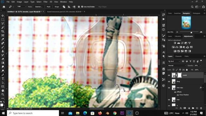Viewport: 206px width, 116px height.
Task: Click the Share icon top right
Action: pos(203,7)
